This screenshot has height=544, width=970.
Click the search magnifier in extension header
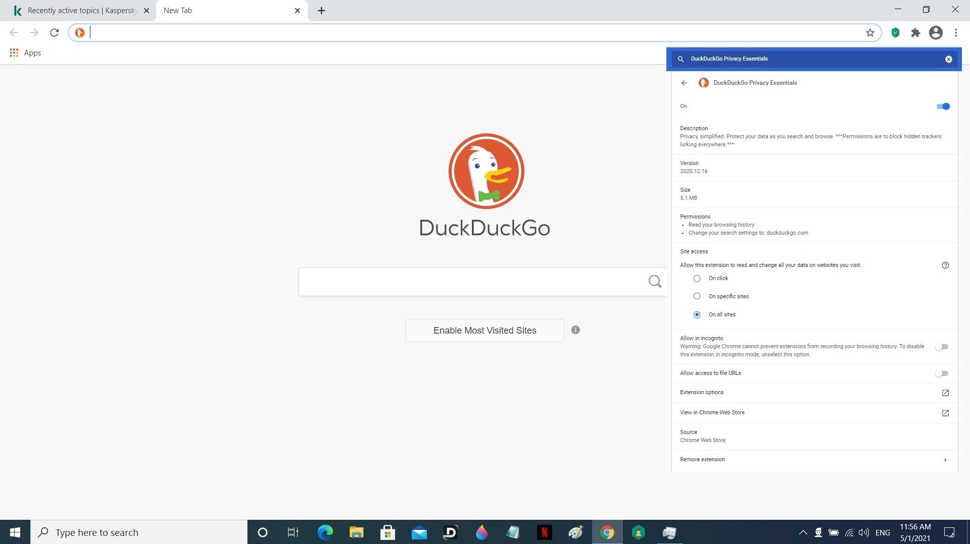[x=681, y=59]
